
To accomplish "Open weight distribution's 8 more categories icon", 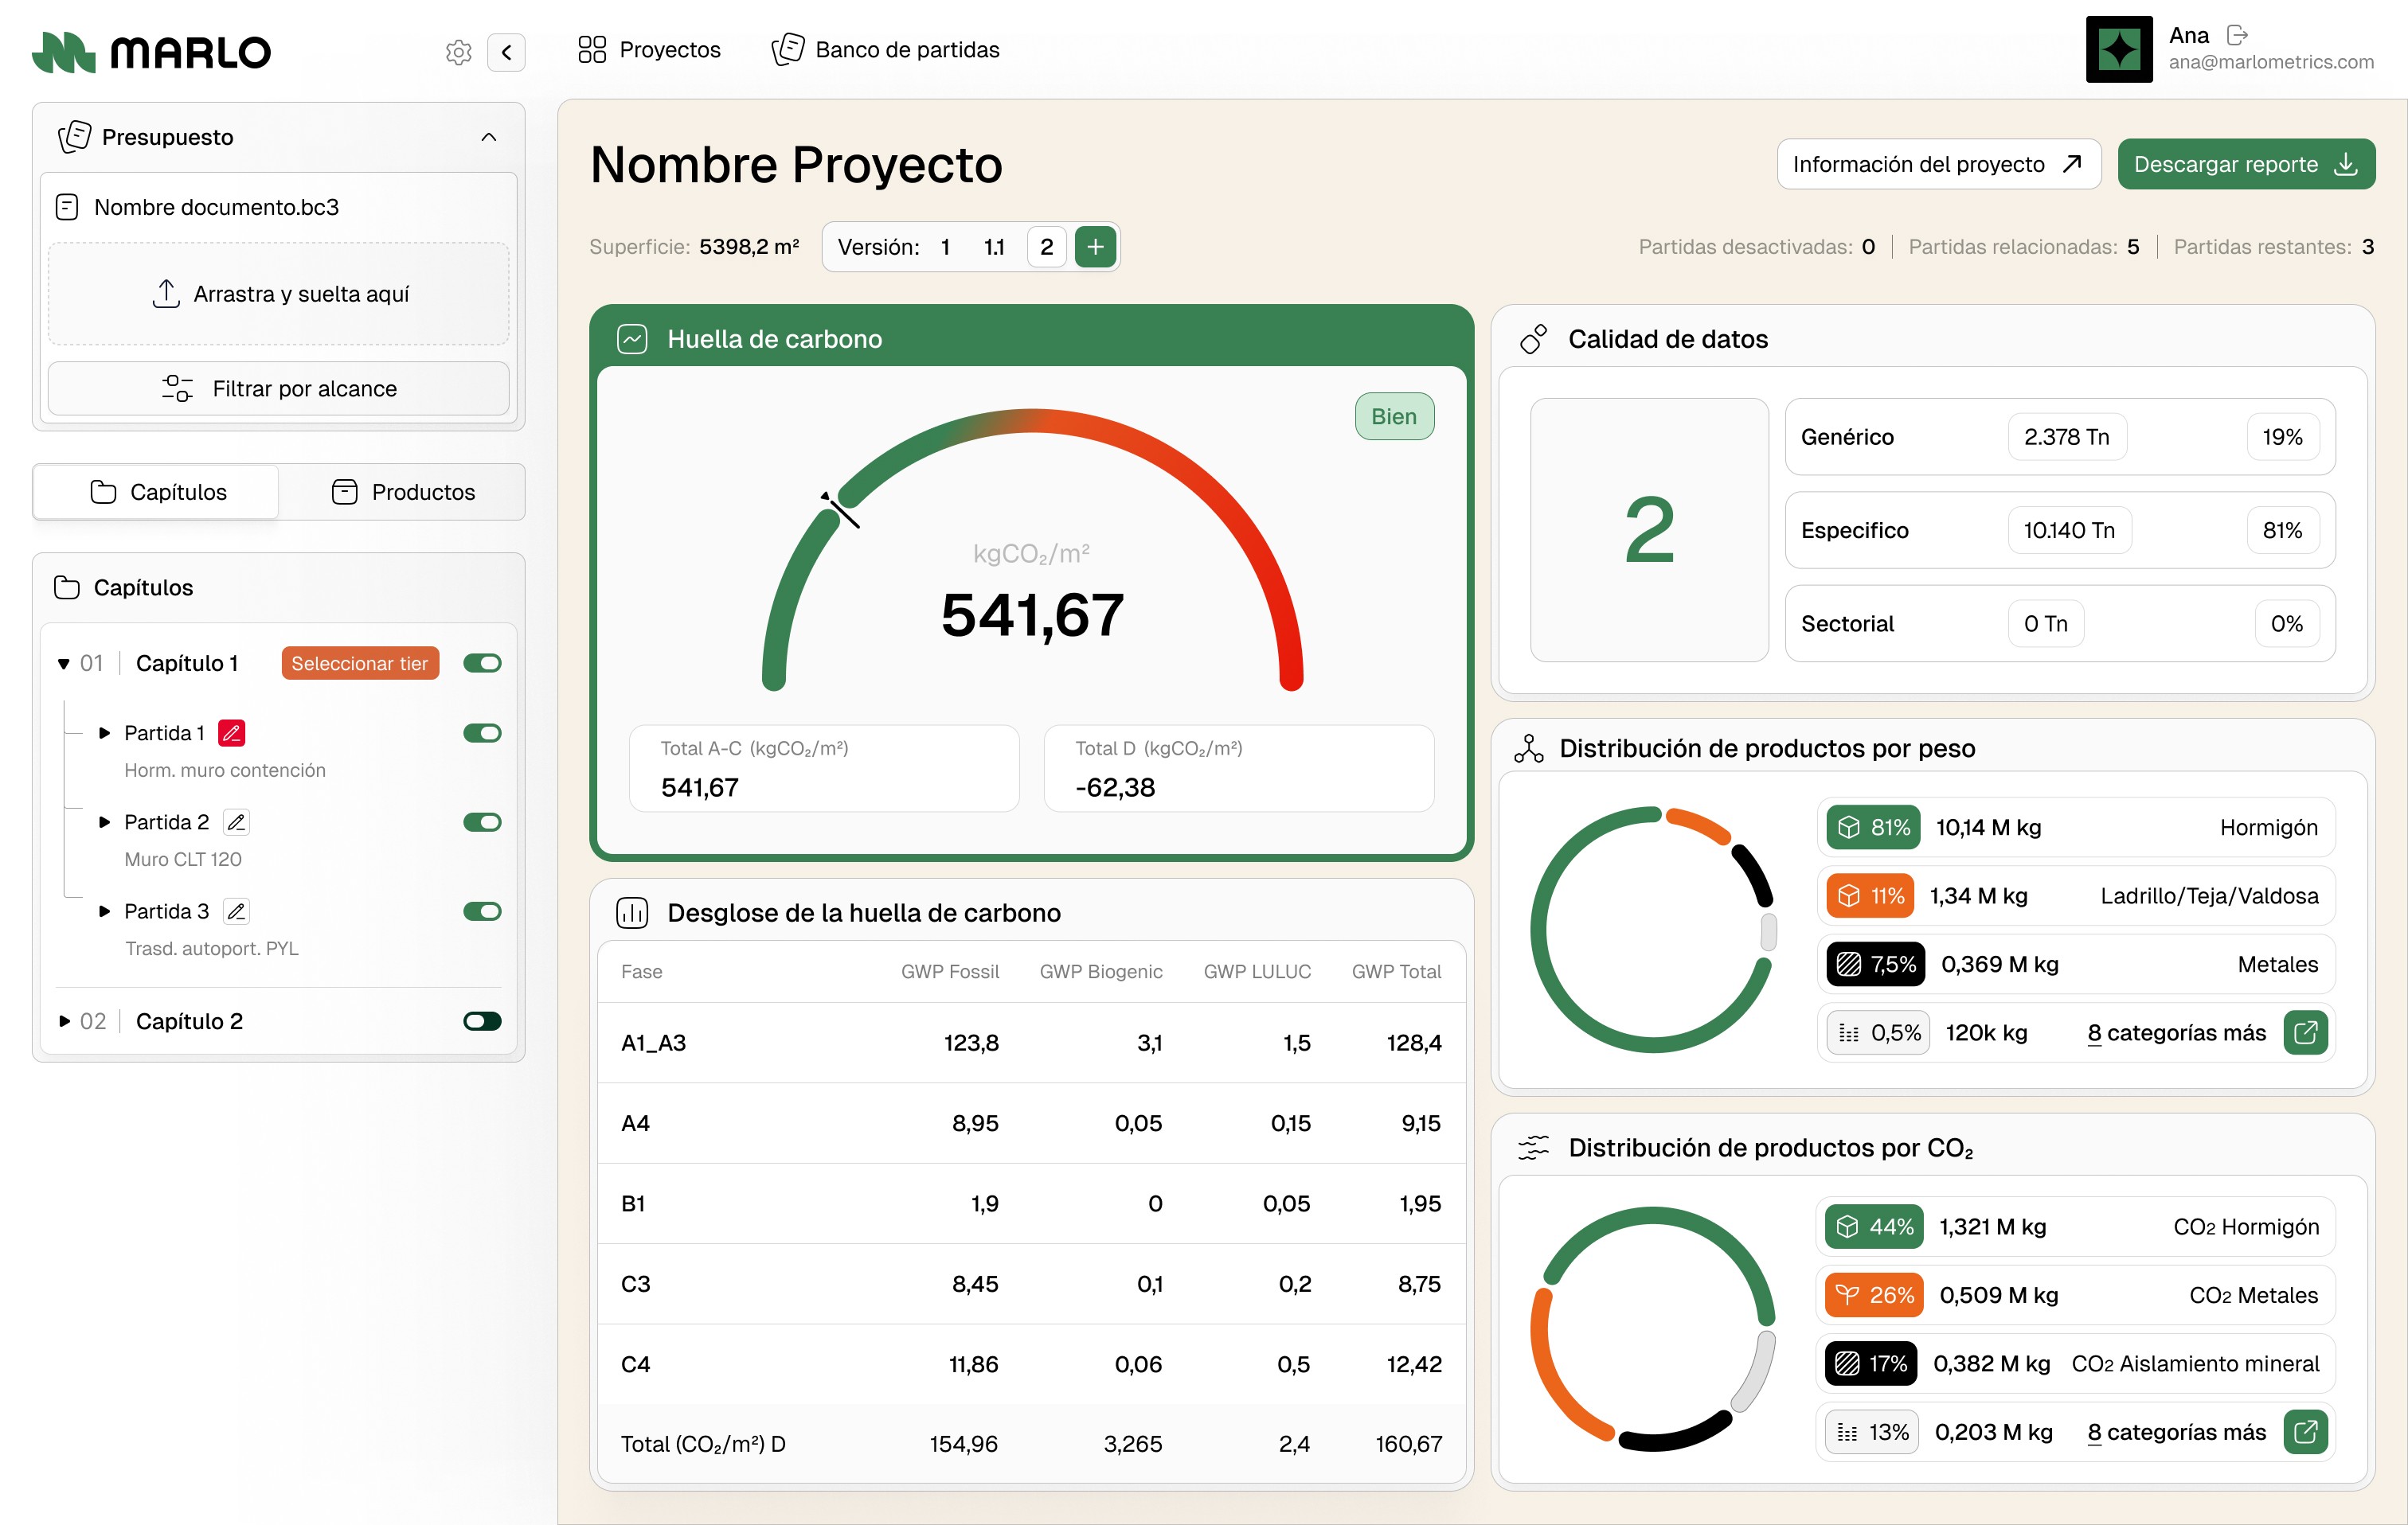I will point(2305,1032).
